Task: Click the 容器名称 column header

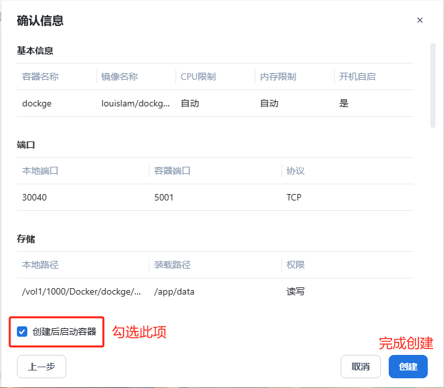Action: tap(40, 77)
